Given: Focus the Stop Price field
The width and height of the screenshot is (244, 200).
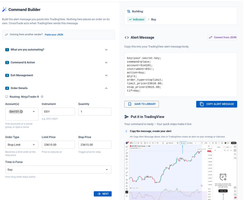Looking at the screenshot, I should (95, 145).
